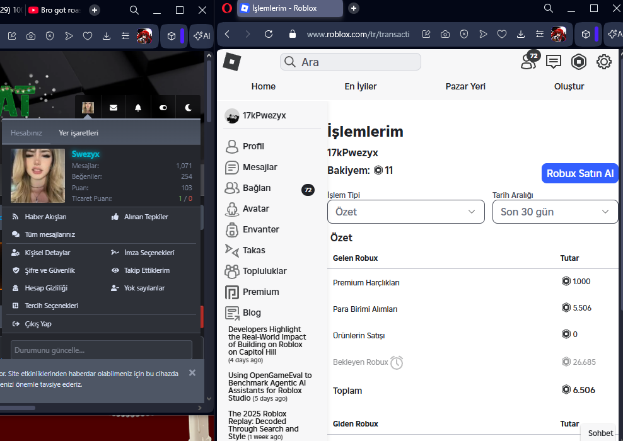Click snapshot camera icon in Roblox window toolbar
The height and width of the screenshot is (441, 623).
445,34
